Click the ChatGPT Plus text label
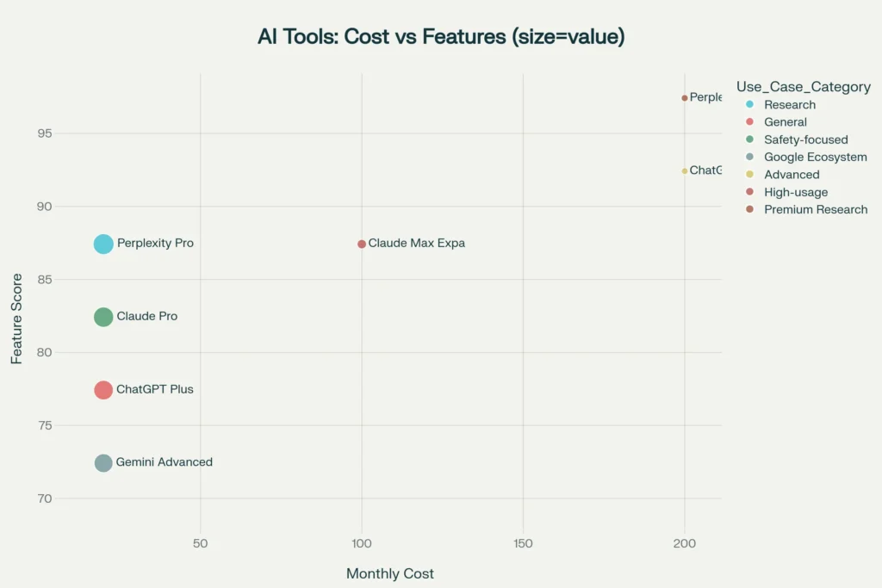This screenshot has width=882, height=588. pyautogui.click(x=155, y=389)
